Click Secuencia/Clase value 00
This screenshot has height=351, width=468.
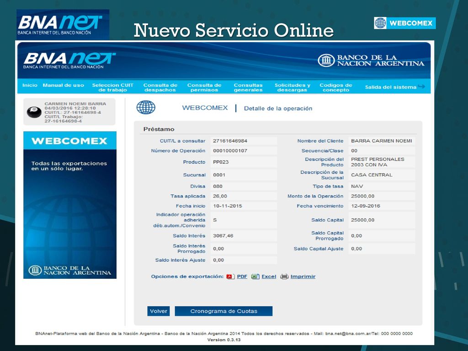point(382,151)
